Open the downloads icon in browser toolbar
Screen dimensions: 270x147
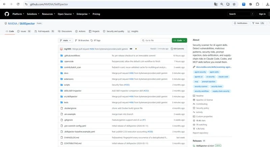pyautogui.click(x=267, y=4)
